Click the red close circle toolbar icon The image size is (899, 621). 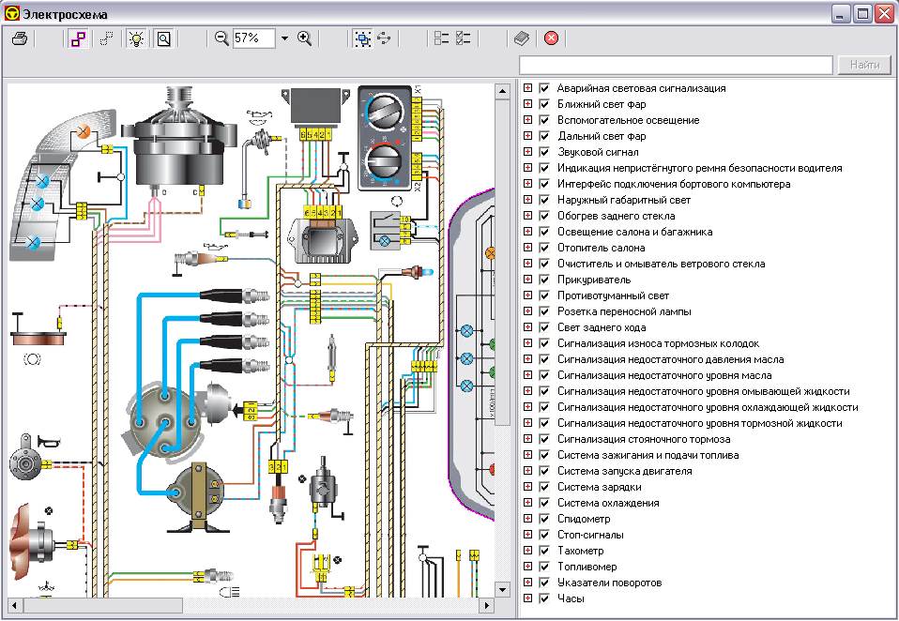point(551,38)
